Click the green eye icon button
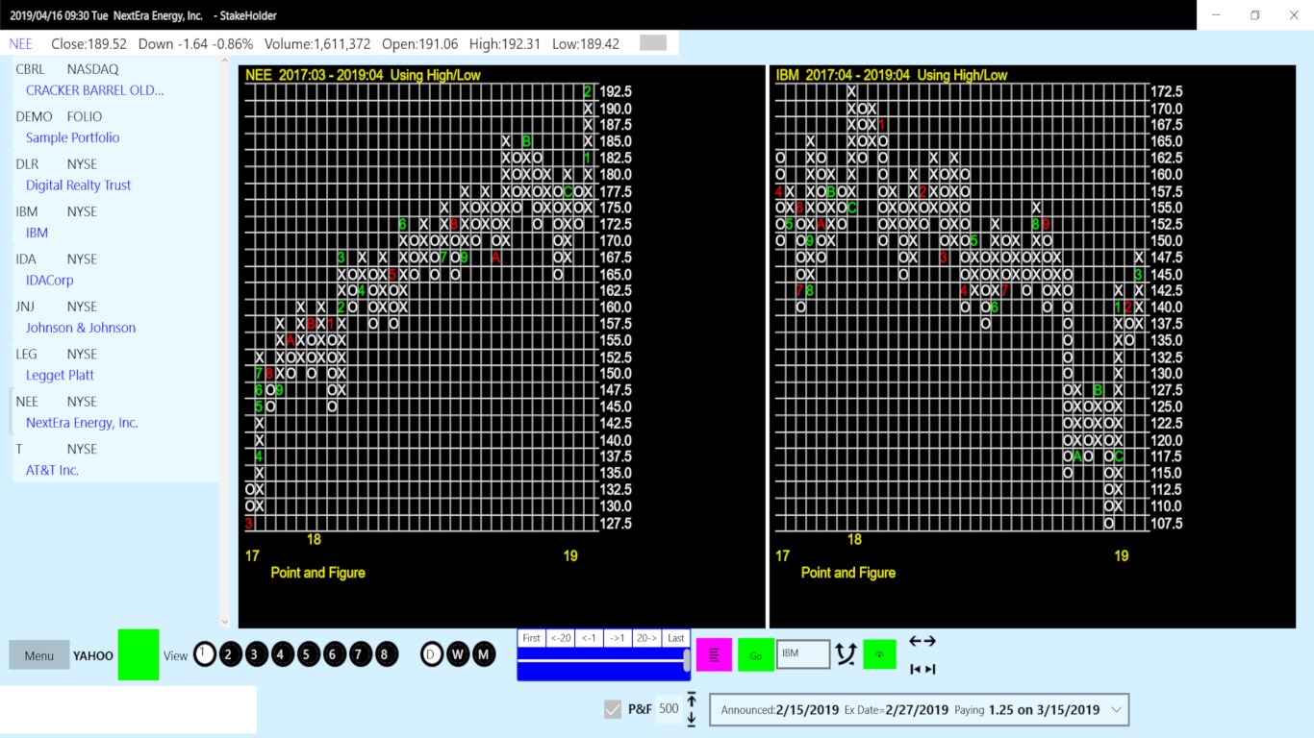The image size is (1314, 738). [x=879, y=654]
